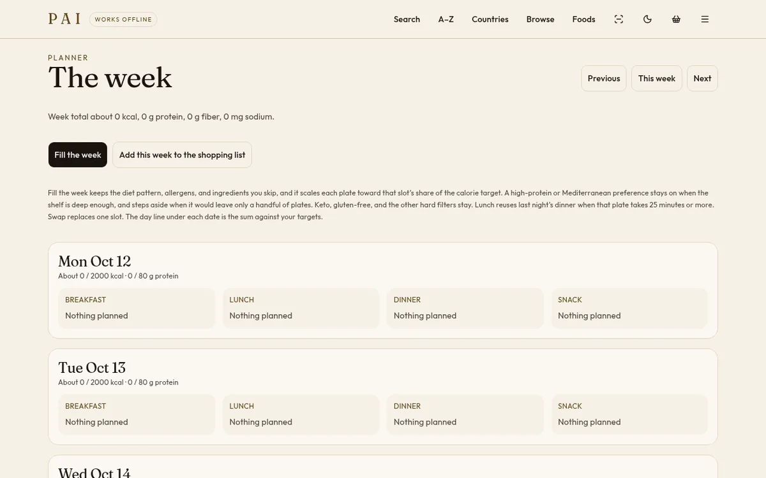
Task: Open the barcode scan icon
Action: point(619,19)
